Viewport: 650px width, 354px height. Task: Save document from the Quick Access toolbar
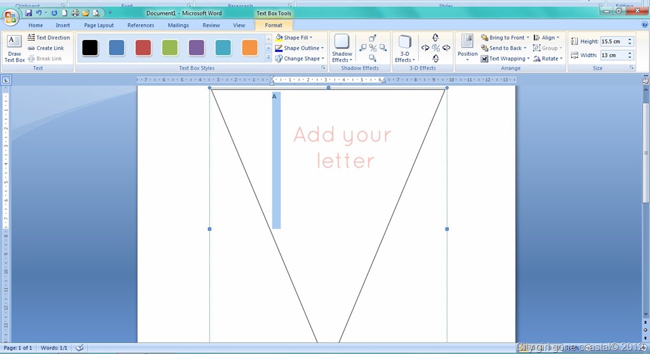tap(29, 13)
